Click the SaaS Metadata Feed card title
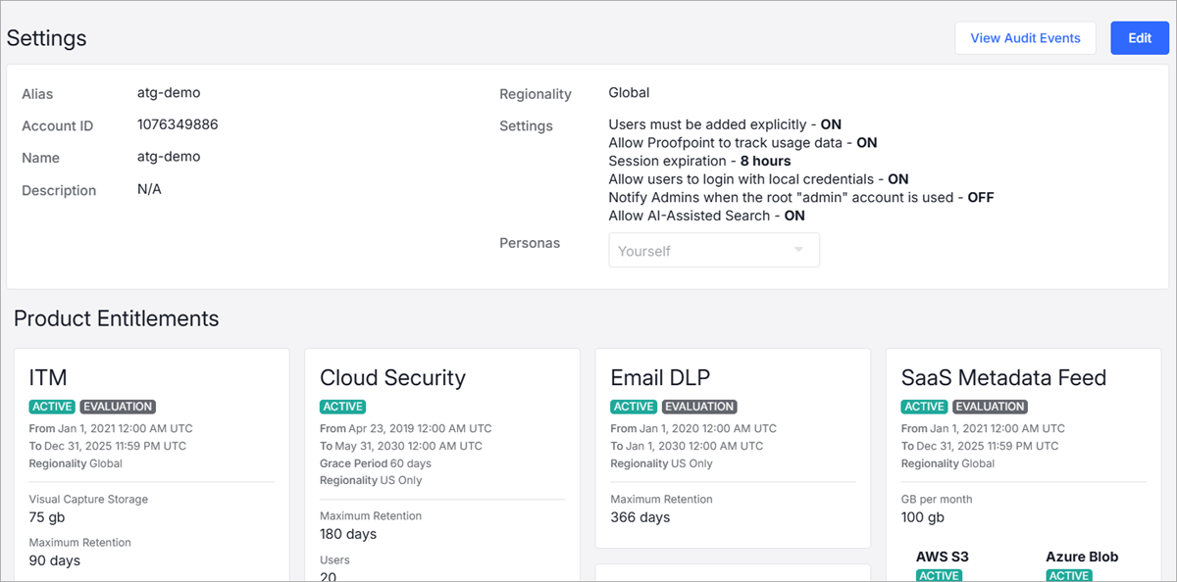Viewport: 1177px width, 582px height. 1003,377
